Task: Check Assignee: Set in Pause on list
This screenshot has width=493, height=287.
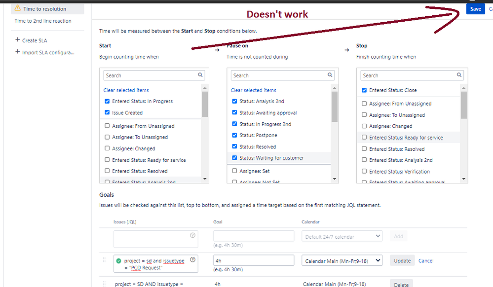Action: (x=234, y=171)
